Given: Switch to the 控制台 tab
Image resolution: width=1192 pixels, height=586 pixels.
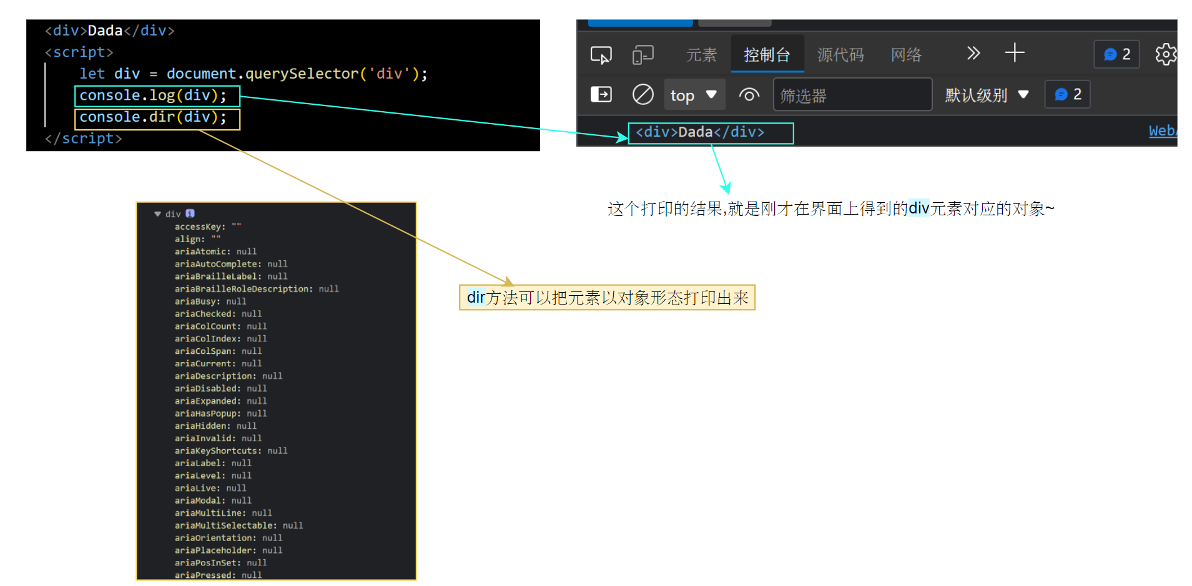Looking at the screenshot, I should tap(767, 55).
